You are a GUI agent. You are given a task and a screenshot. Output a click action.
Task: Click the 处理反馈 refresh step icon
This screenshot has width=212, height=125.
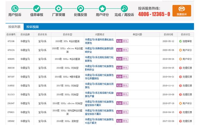[x=81, y=9]
